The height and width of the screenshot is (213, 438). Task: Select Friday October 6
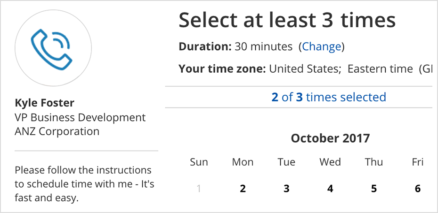tap(418, 189)
